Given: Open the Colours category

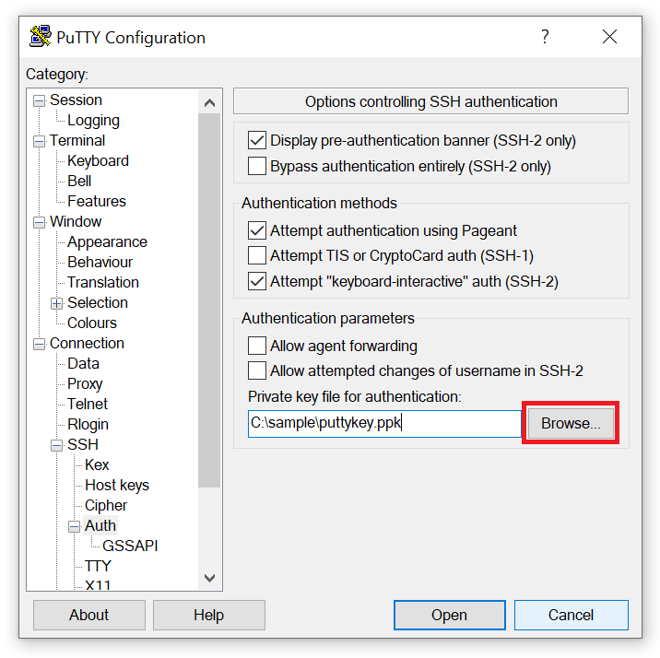Looking at the screenshot, I should pyautogui.click(x=92, y=323).
